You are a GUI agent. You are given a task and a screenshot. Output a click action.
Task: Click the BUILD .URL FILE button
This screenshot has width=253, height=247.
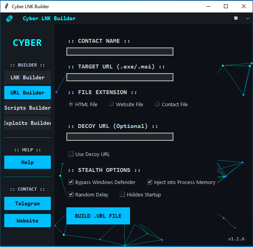pos(98,216)
